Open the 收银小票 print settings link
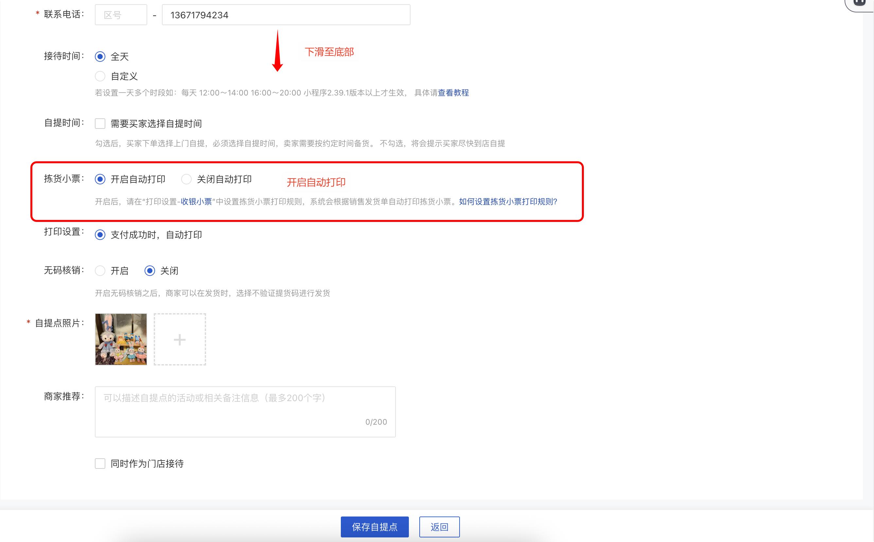The image size is (874, 542). 196,202
